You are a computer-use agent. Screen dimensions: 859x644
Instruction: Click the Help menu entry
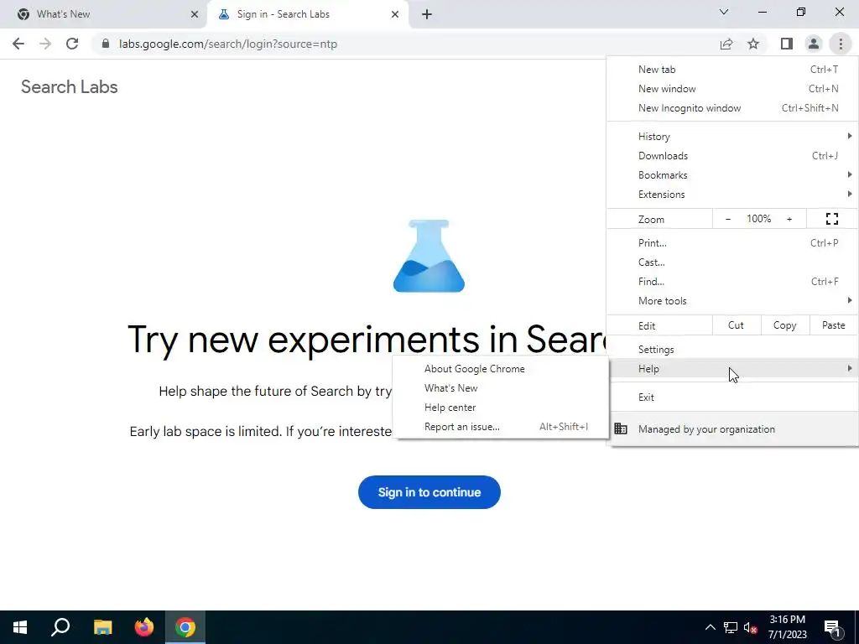click(x=732, y=369)
